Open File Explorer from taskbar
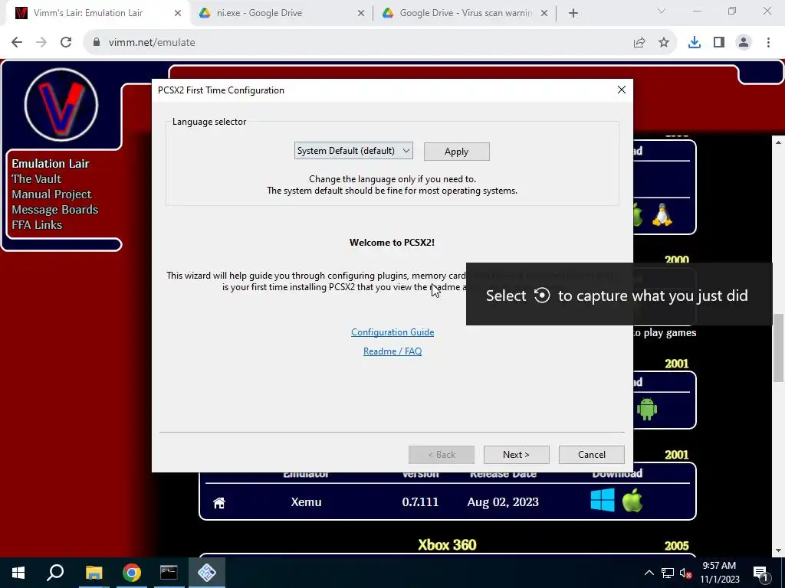The width and height of the screenshot is (785, 588). click(x=94, y=573)
